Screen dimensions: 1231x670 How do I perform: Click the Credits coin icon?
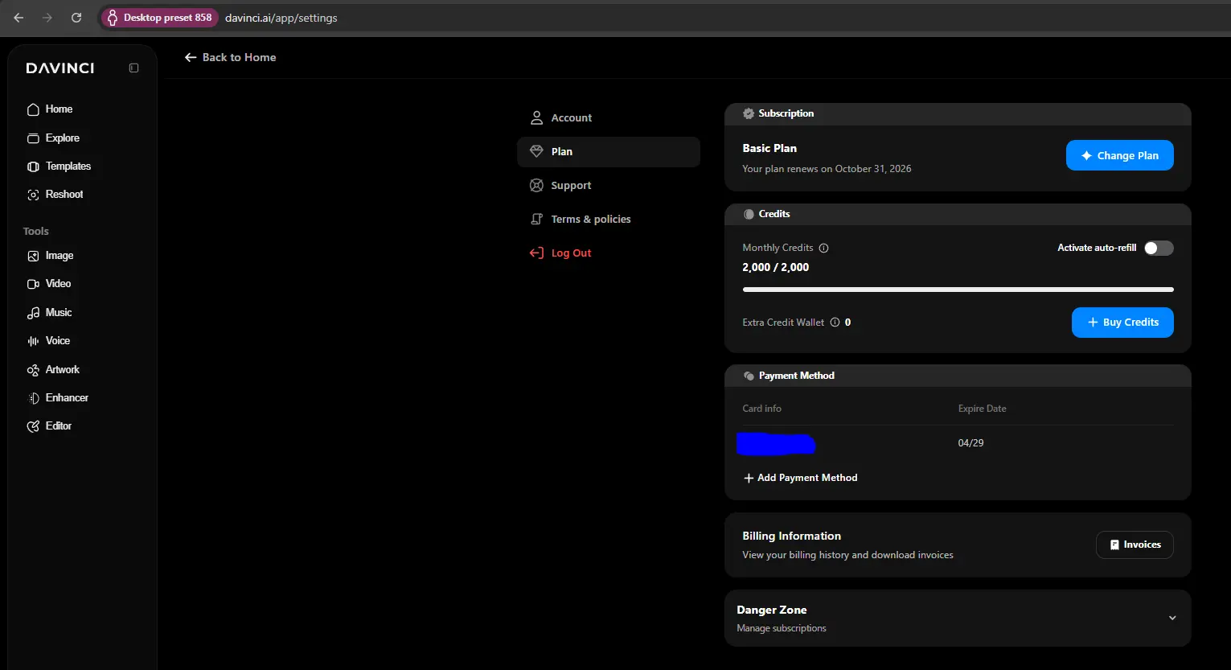[x=749, y=214]
